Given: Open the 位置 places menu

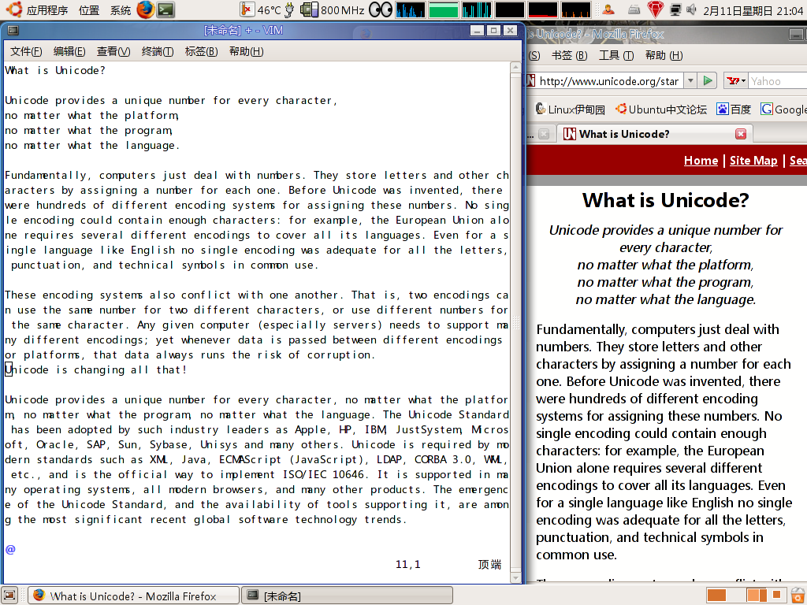Looking at the screenshot, I should coord(89,9).
